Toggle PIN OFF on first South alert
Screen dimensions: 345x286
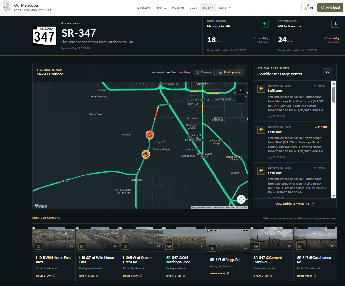320,86
